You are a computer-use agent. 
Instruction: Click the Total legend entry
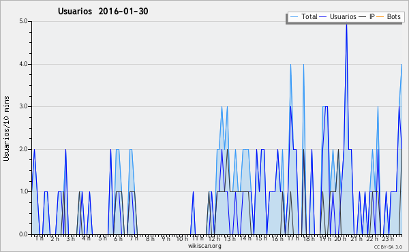303,16
